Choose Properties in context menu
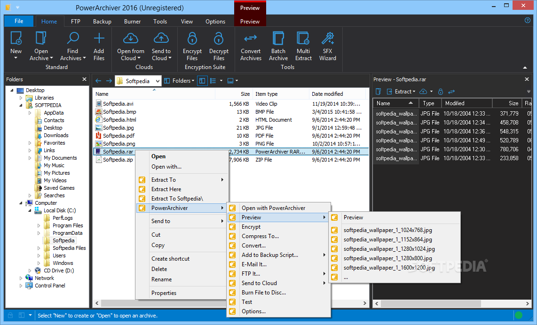 click(182, 293)
